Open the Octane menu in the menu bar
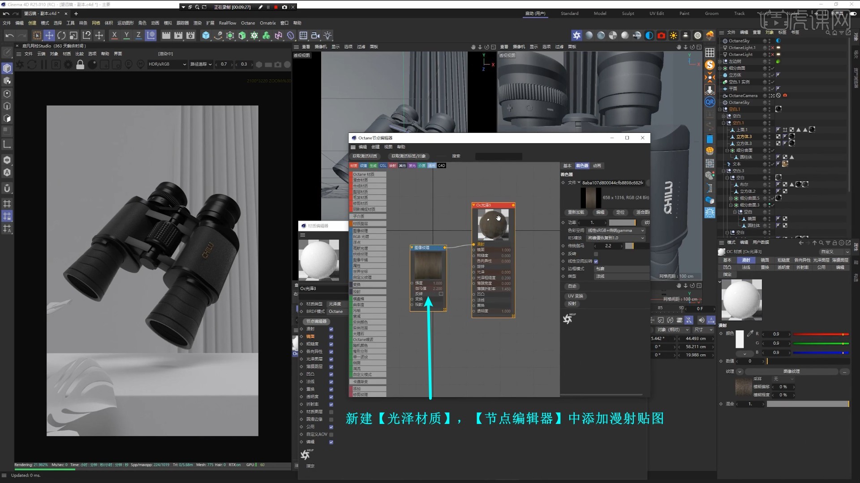This screenshot has width=860, height=483. coord(248,23)
